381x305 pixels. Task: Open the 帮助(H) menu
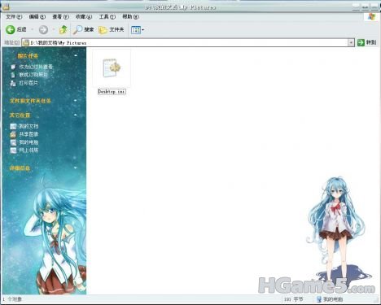coord(130,17)
